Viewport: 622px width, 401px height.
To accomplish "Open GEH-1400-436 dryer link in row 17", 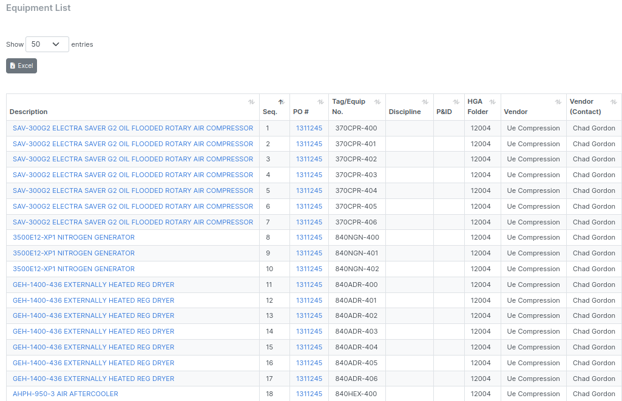I will [x=93, y=379].
